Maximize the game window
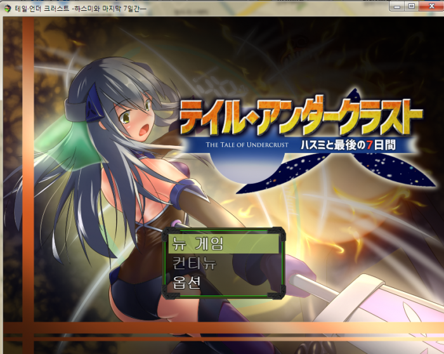This screenshot has height=354, width=444. (412, 6)
